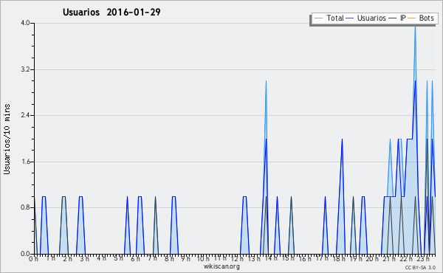Click the orange Bots line swatch

(412, 18)
